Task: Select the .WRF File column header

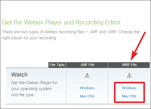Action: [x=129, y=65]
